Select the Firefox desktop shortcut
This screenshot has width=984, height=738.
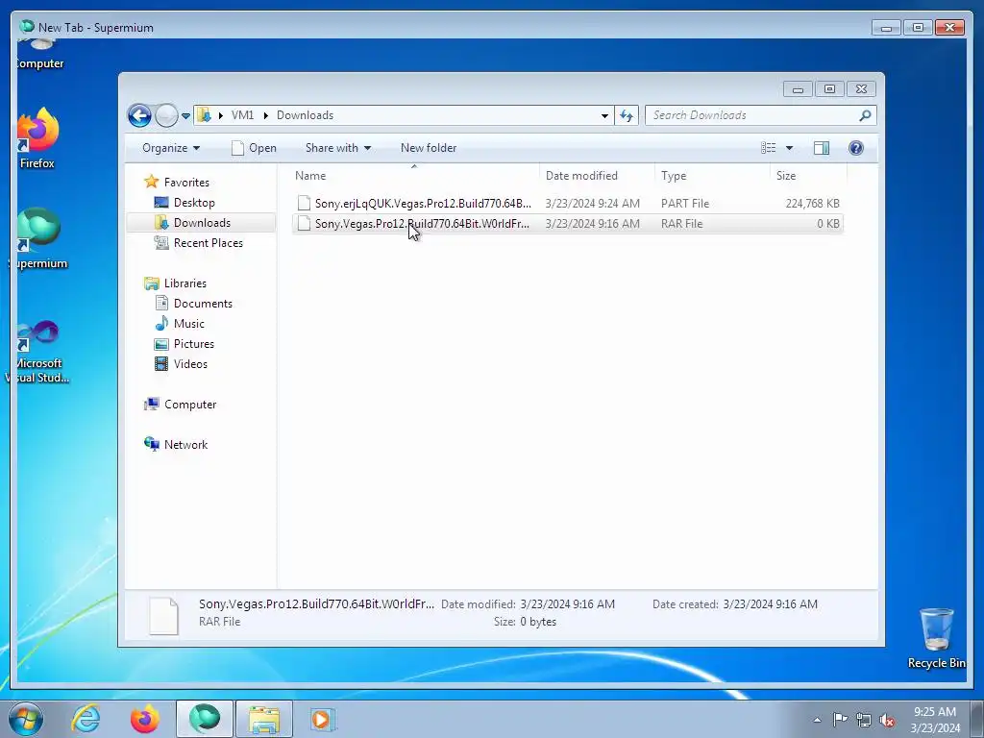tap(37, 138)
